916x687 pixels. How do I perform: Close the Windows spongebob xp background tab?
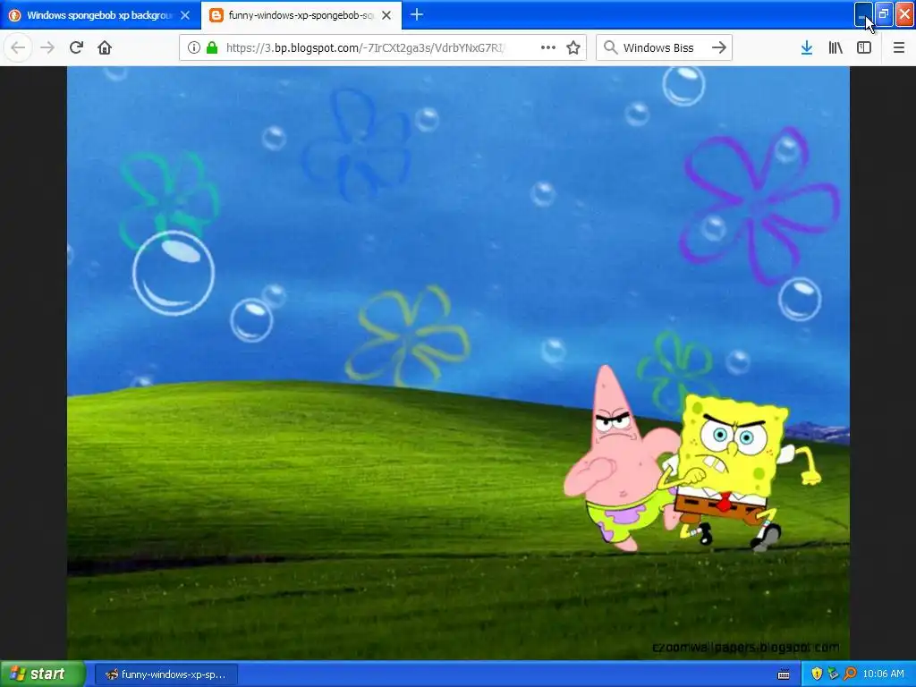(x=185, y=15)
